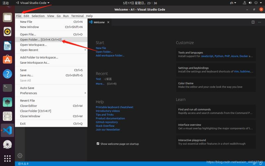Select the Welcome editor tab
Image resolution: width=265 pixels, height=166 pixels.
[99, 22]
